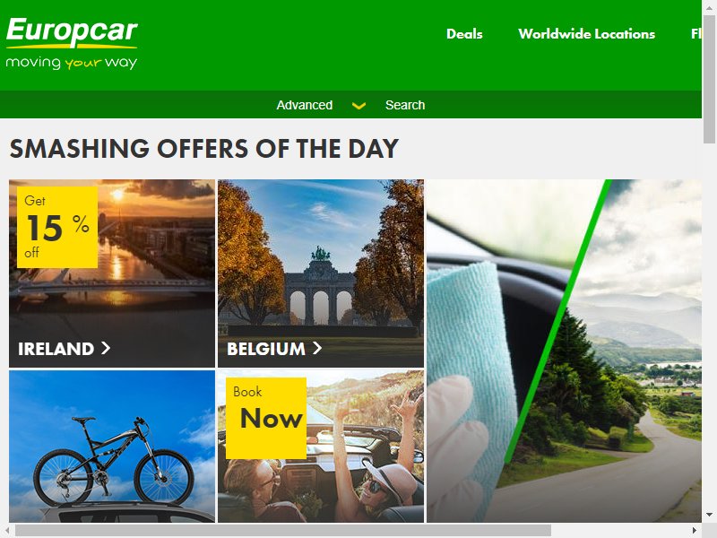Open the convertible car couple tile

click(x=321, y=446)
